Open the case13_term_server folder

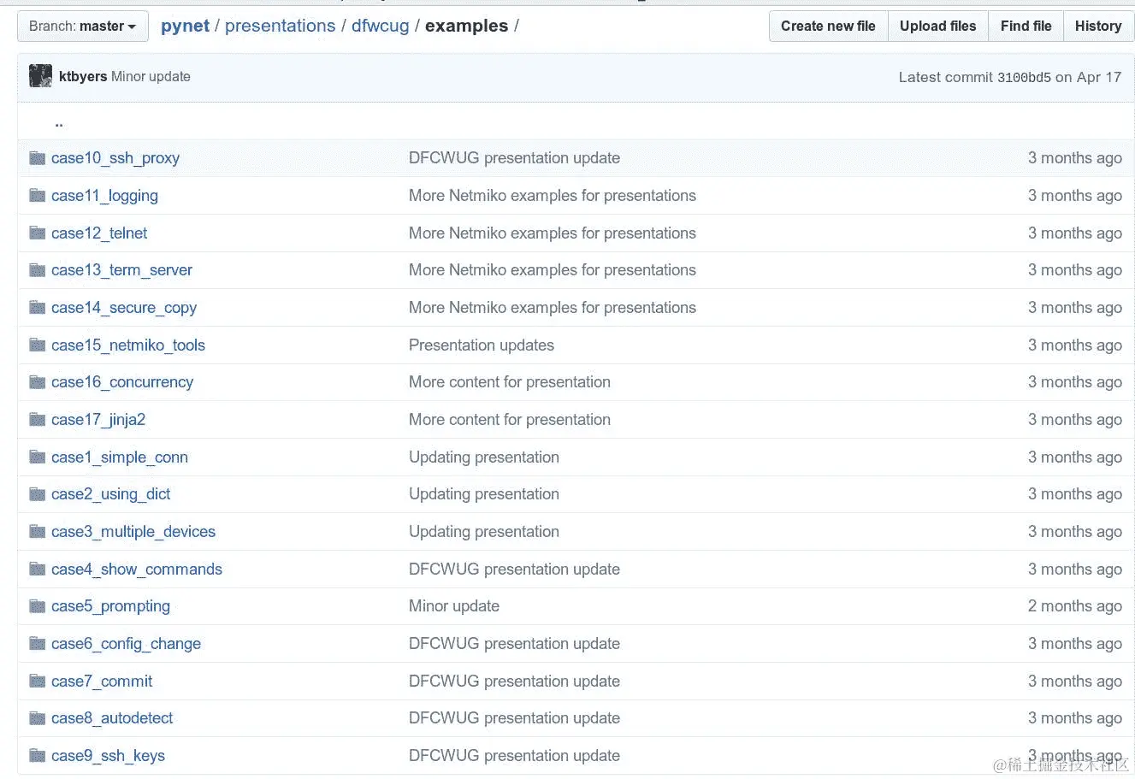point(121,270)
